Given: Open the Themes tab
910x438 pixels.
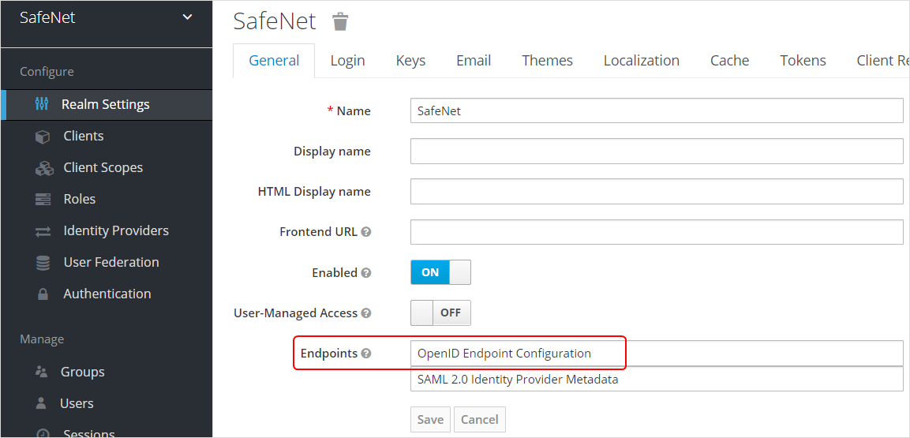Looking at the screenshot, I should 547,61.
